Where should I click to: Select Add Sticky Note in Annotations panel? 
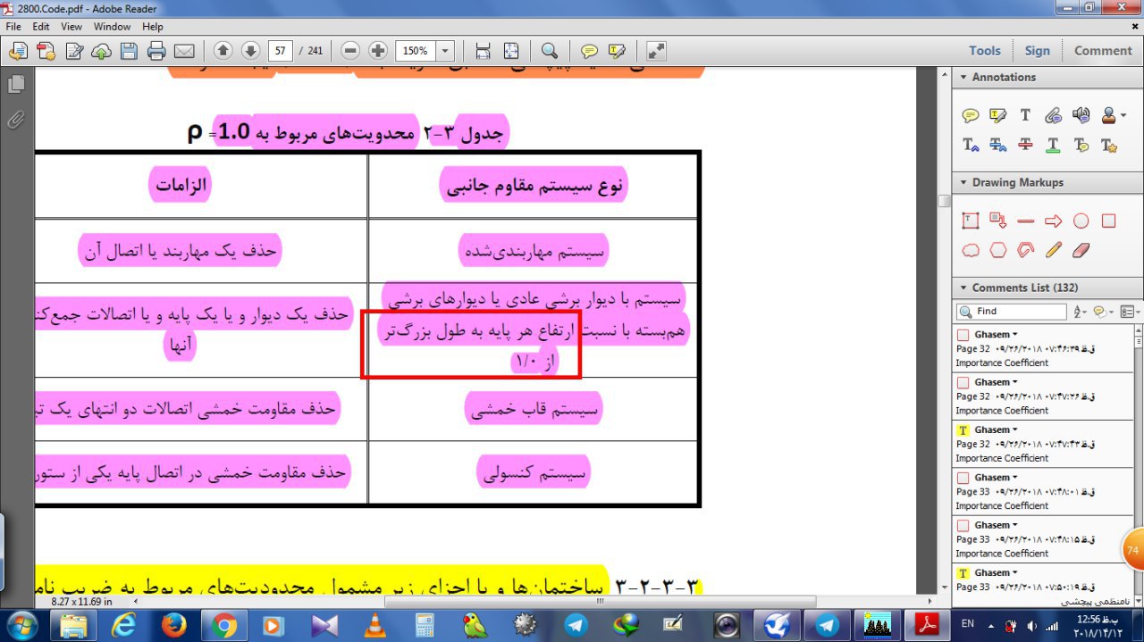pos(971,115)
